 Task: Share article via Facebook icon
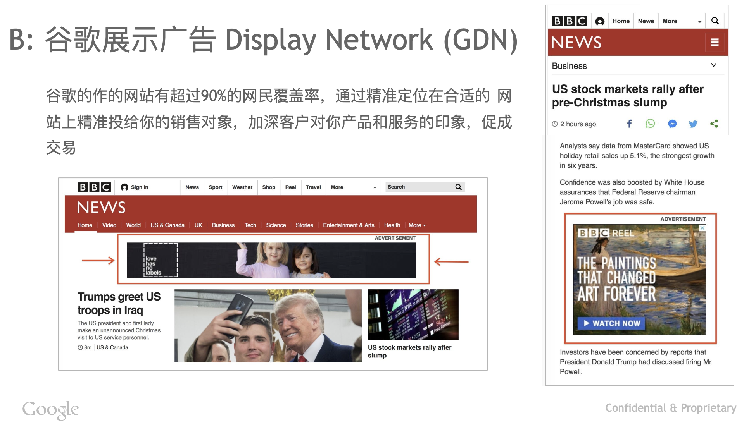pyautogui.click(x=629, y=124)
